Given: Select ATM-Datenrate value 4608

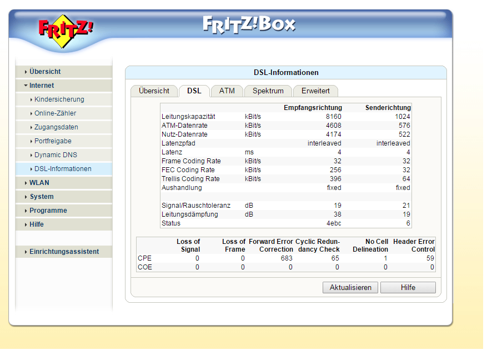Looking at the screenshot, I should (x=334, y=126).
